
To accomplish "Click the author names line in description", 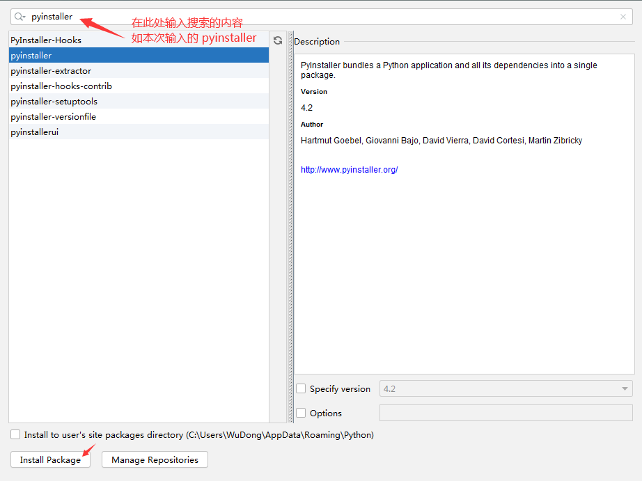I will coord(441,141).
